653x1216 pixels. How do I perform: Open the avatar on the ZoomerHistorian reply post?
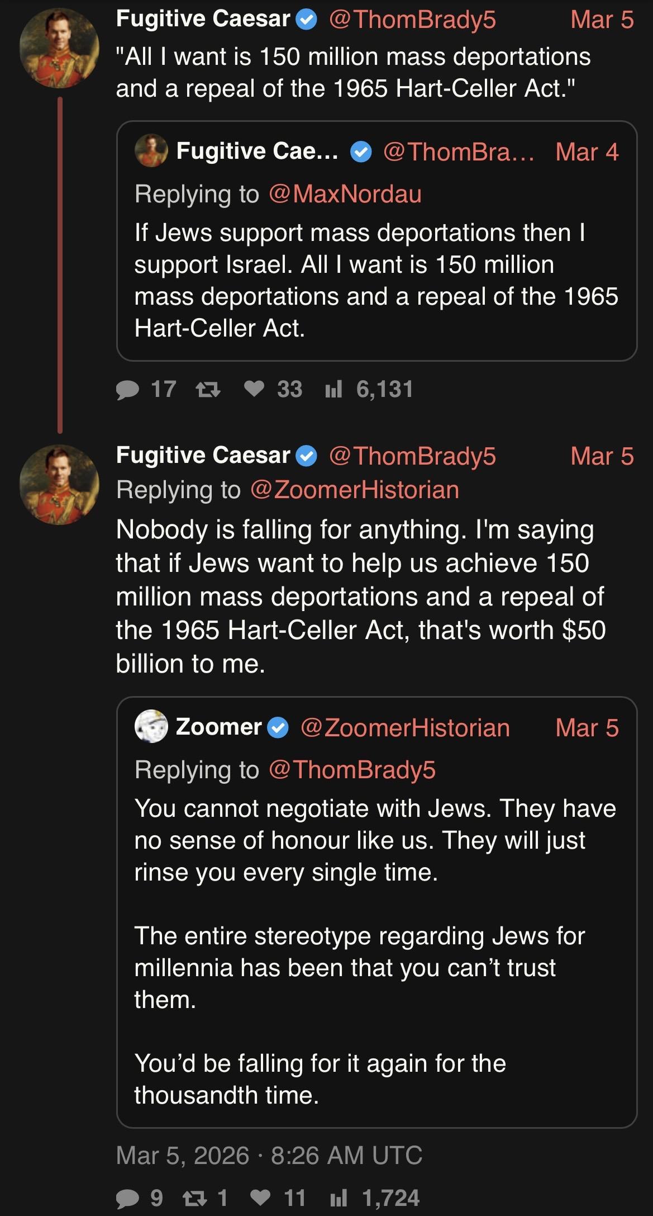tap(59, 484)
